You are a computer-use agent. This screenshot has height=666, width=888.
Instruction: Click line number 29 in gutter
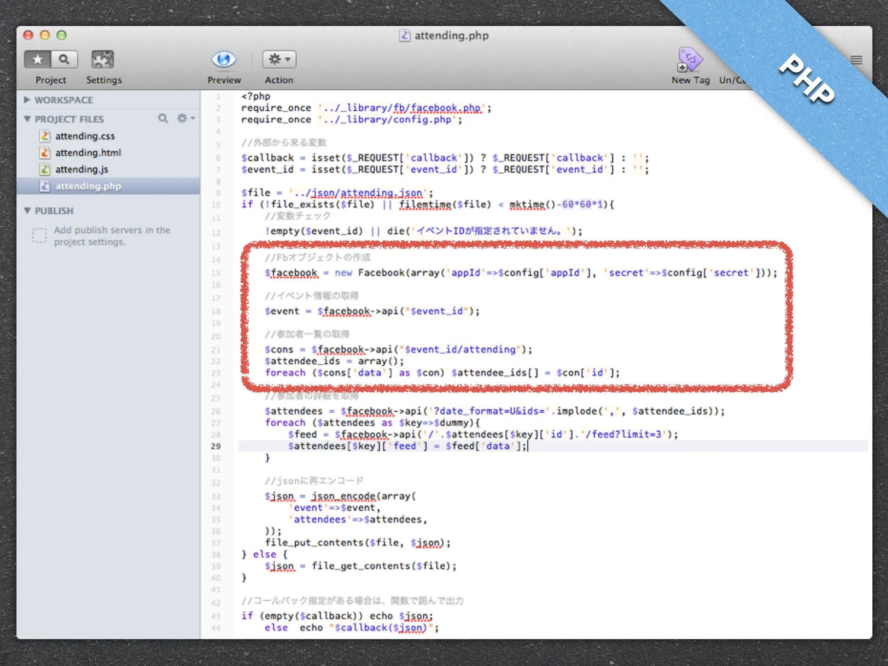point(215,446)
